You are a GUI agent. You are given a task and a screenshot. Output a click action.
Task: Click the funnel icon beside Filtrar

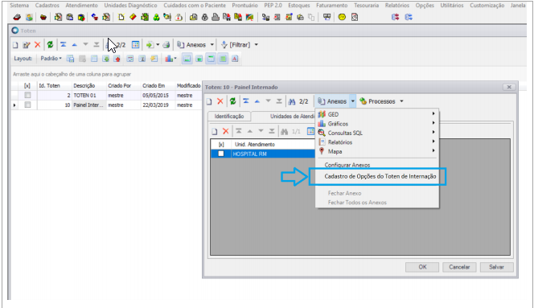point(224,45)
